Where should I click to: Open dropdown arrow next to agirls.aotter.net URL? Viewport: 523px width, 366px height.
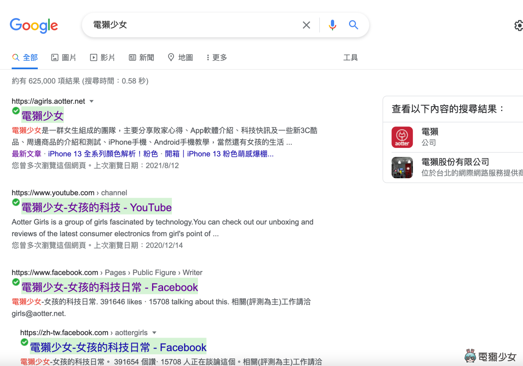[x=92, y=101]
